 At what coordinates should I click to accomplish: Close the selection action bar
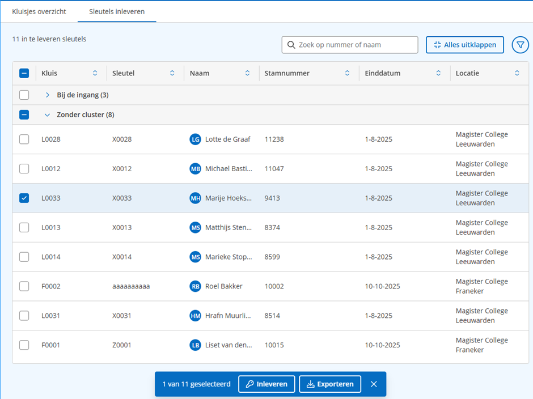pyautogui.click(x=374, y=384)
